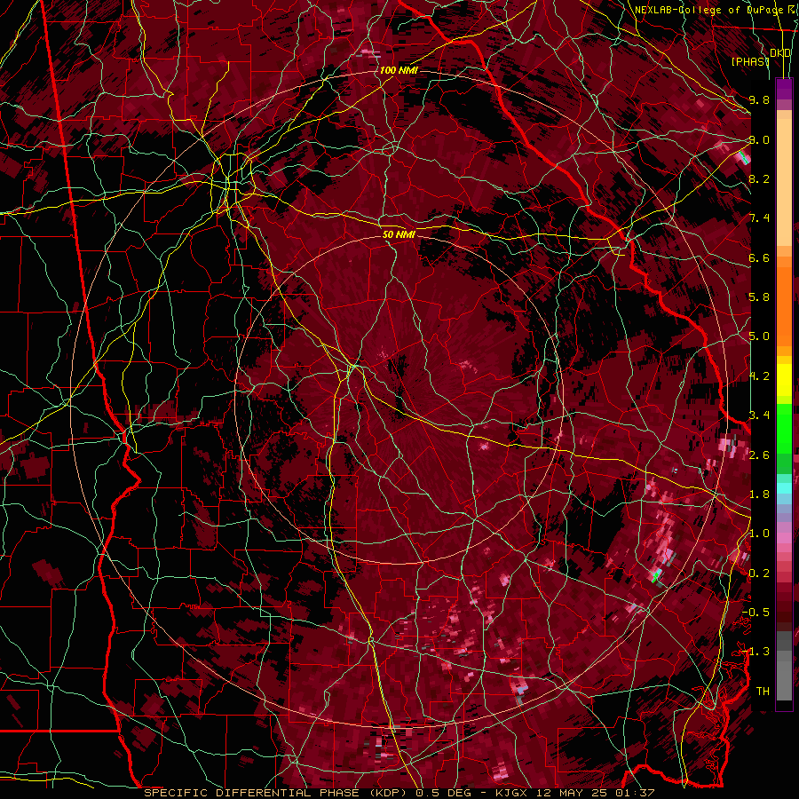799x799 pixels.
Task: Click the 4.2 legend value
Action: click(759, 376)
